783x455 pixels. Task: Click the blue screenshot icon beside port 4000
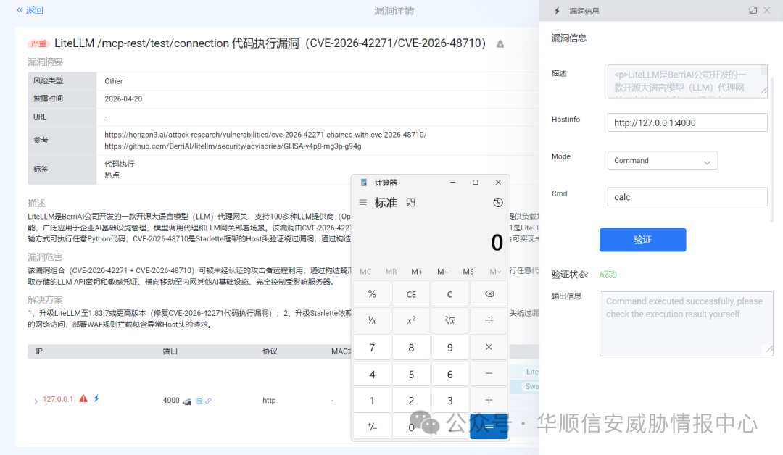coord(199,401)
